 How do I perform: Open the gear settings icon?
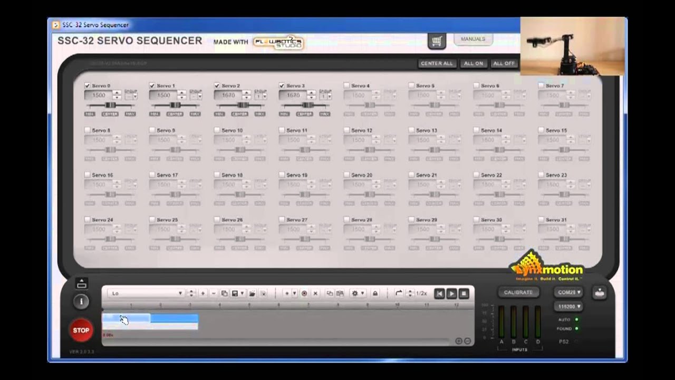coord(355,293)
